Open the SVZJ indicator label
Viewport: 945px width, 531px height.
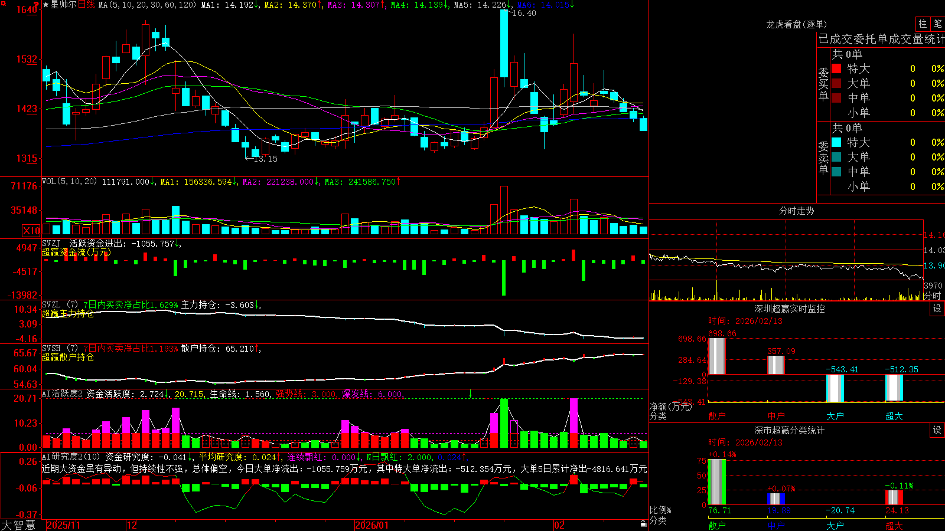click(x=51, y=243)
